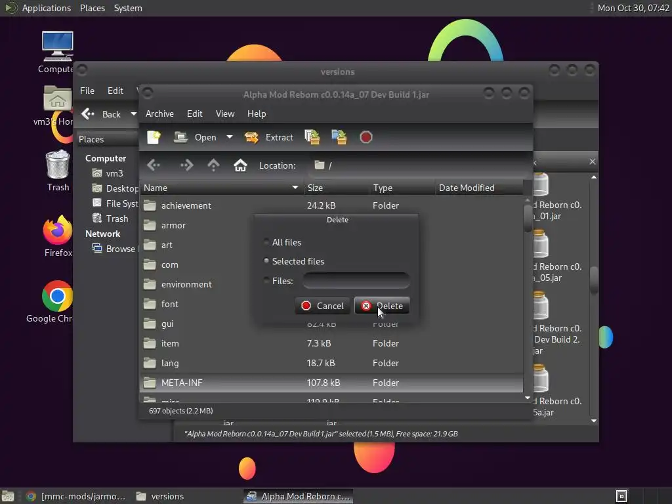Open the Applications menu in top panel
This screenshot has width=672, height=504.
pos(47,8)
